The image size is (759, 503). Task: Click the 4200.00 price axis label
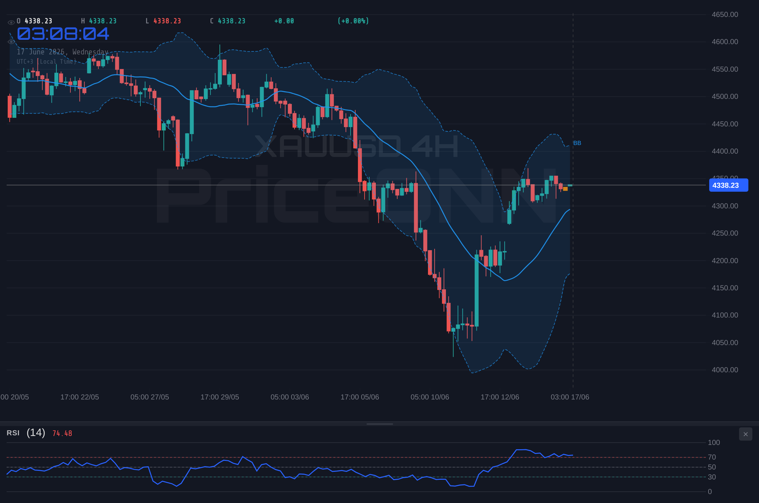point(725,261)
